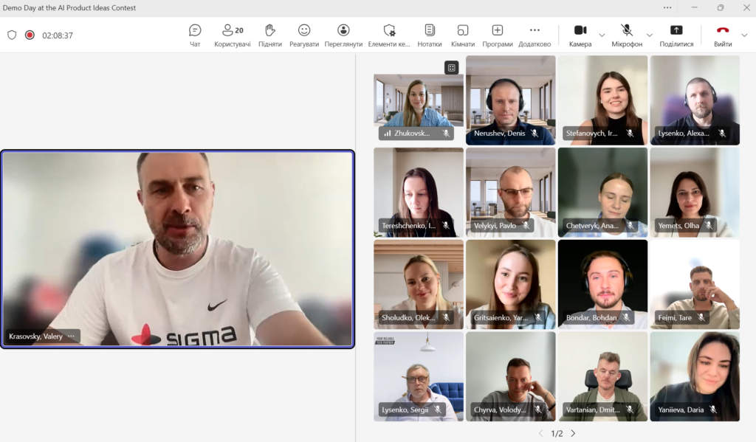
Task: Select Yaniieva, Daria video tile
Action: [695, 376]
